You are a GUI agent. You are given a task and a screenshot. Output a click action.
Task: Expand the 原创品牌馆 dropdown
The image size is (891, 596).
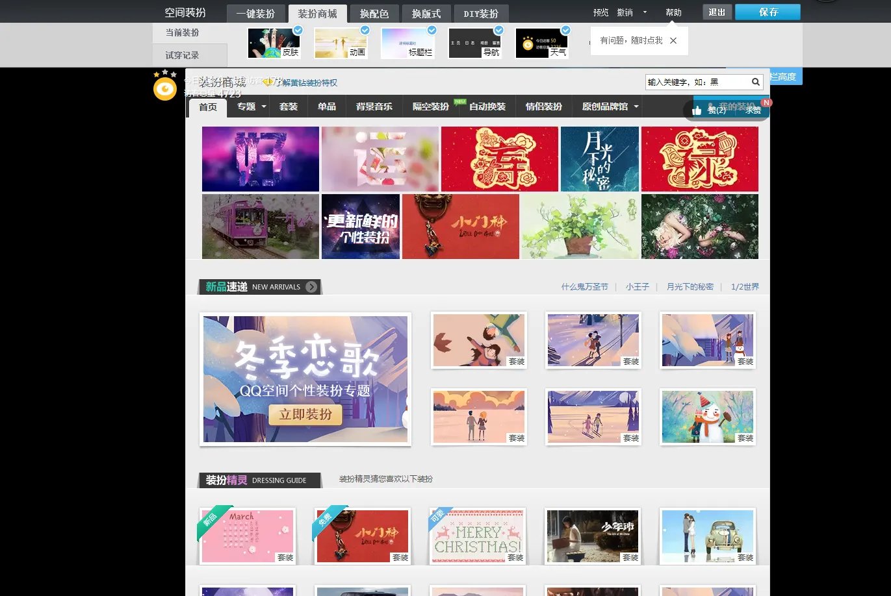point(636,106)
